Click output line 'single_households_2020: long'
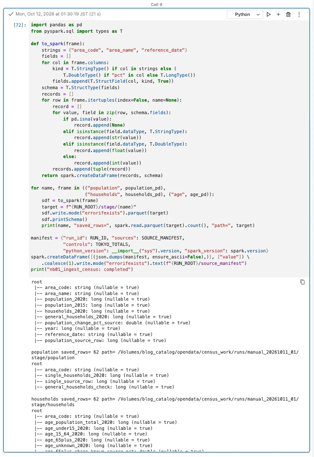Screen dimensions: 314x457 tap(101, 376)
